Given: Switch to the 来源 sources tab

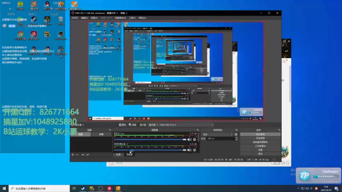Looking at the screenshot, I should pos(118,154).
